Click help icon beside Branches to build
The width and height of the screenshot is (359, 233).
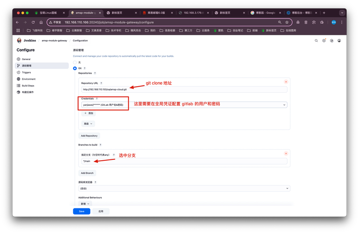[x=100, y=145]
